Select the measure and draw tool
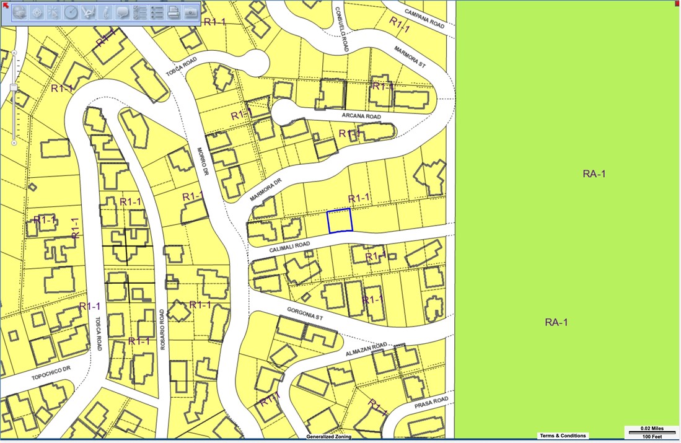The image size is (681, 443). tap(88, 12)
